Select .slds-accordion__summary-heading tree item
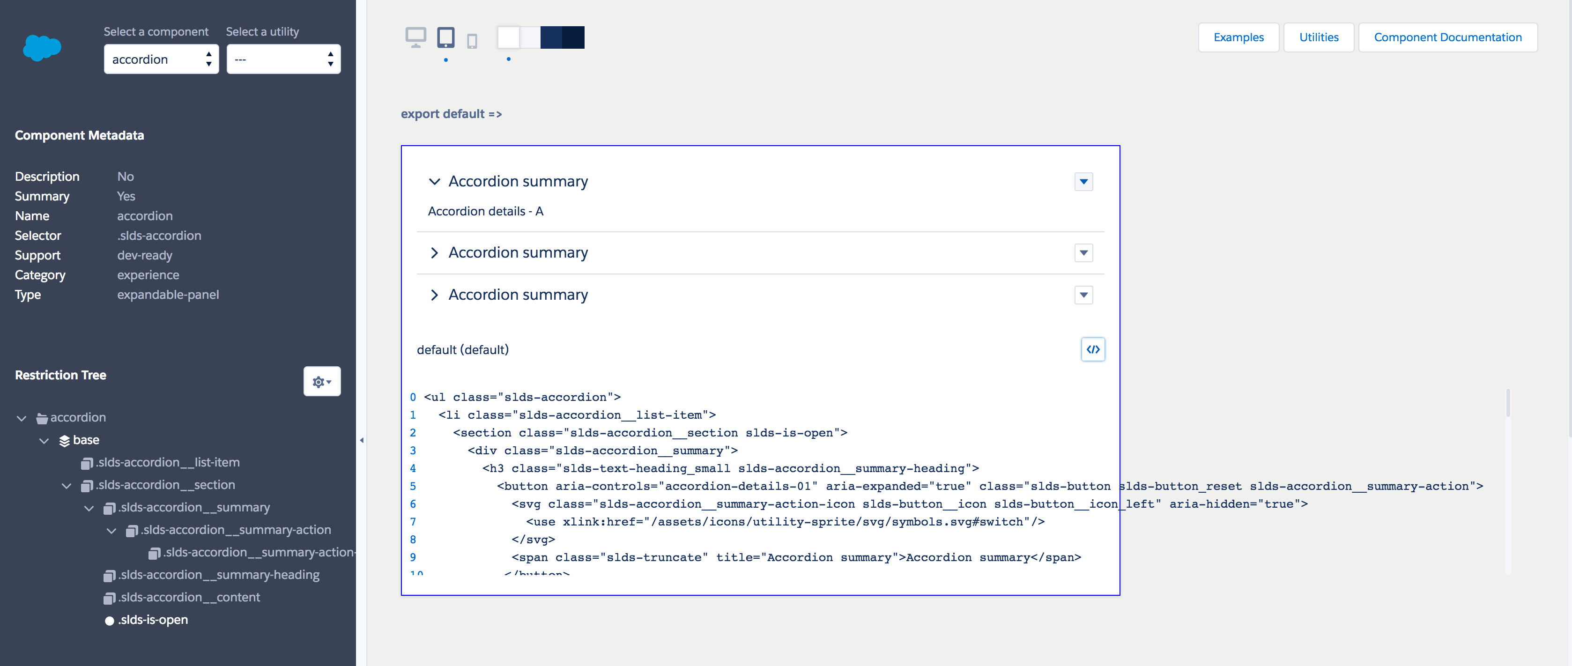This screenshot has height=666, width=1572. pos(218,574)
